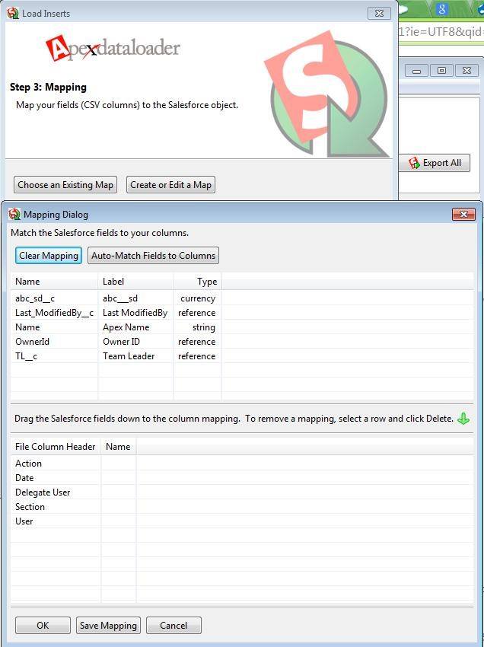The width and height of the screenshot is (484, 647).
Task: Click the reference type of Team Leader
Action: (x=197, y=356)
